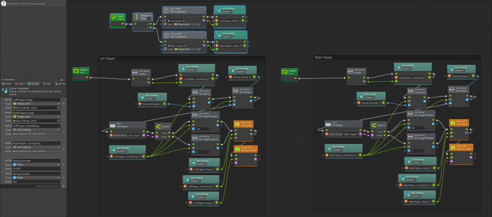Image resolution: width=492 pixels, height=217 pixels.
Task: Click the green checkmark Start event icon
Action: [x=114, y=19]
